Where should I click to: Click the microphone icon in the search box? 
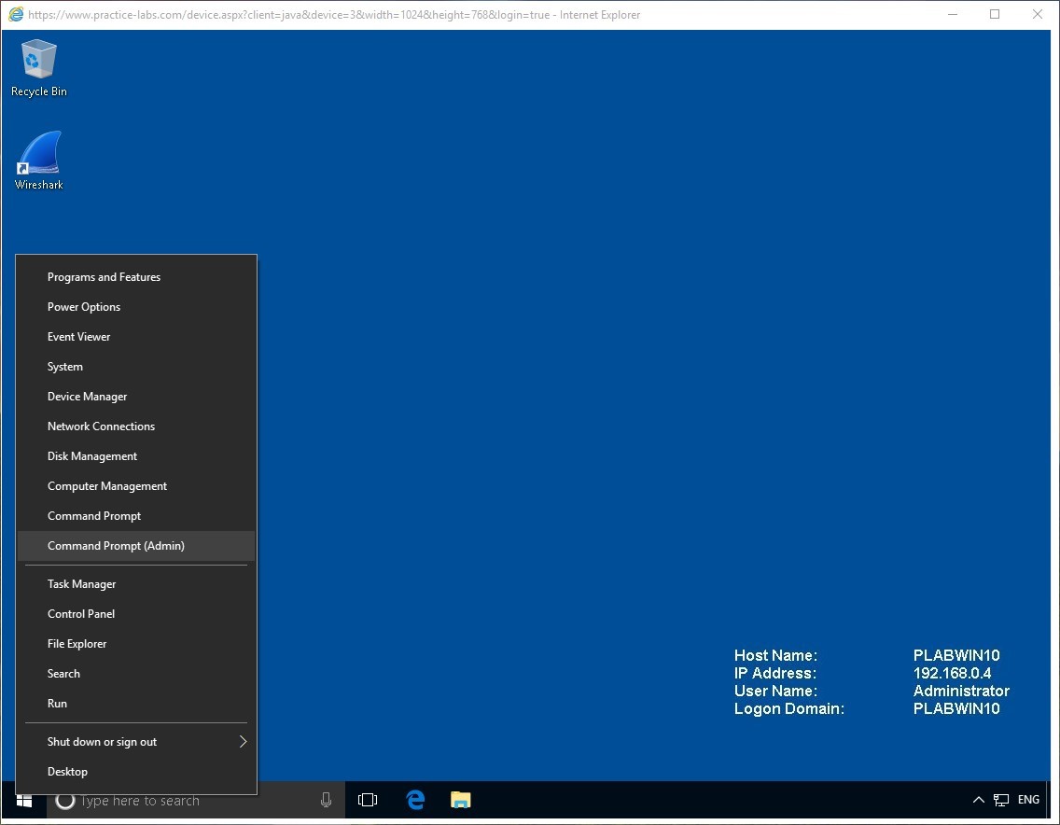click(x=326, y=801)
